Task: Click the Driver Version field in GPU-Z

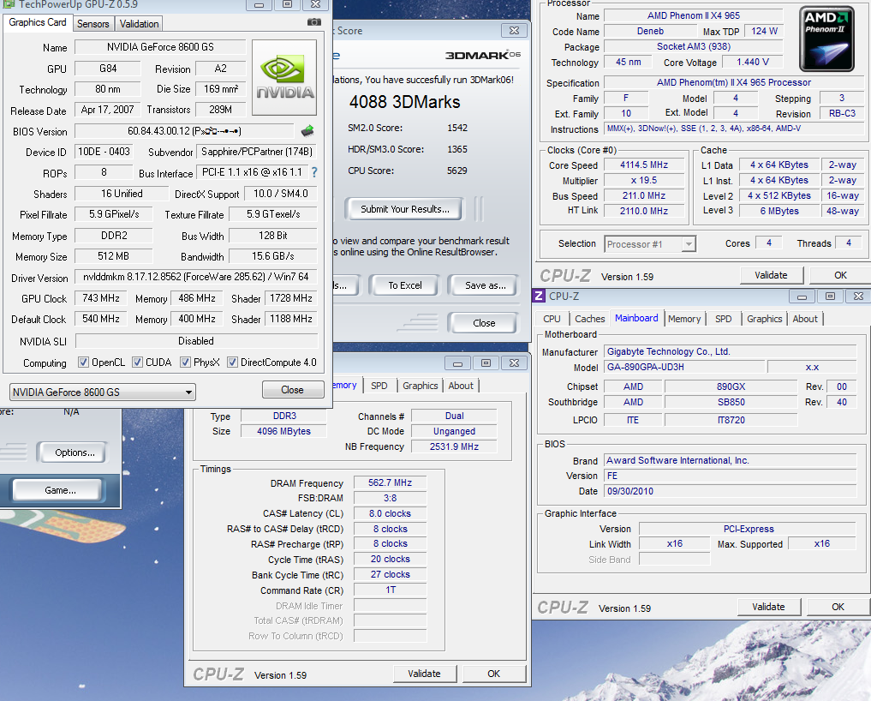Action: 196,277
